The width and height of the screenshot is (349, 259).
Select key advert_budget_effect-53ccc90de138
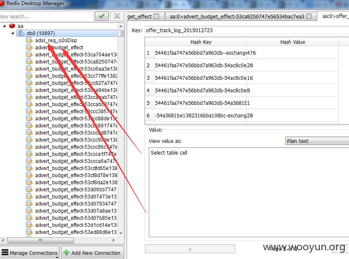click(x=76, y=140)
